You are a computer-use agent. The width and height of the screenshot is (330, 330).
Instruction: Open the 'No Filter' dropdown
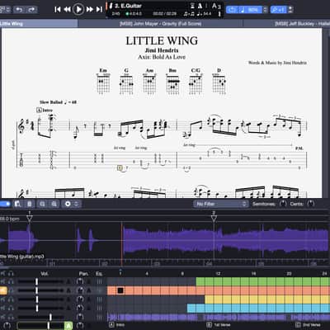pos(221,204)
